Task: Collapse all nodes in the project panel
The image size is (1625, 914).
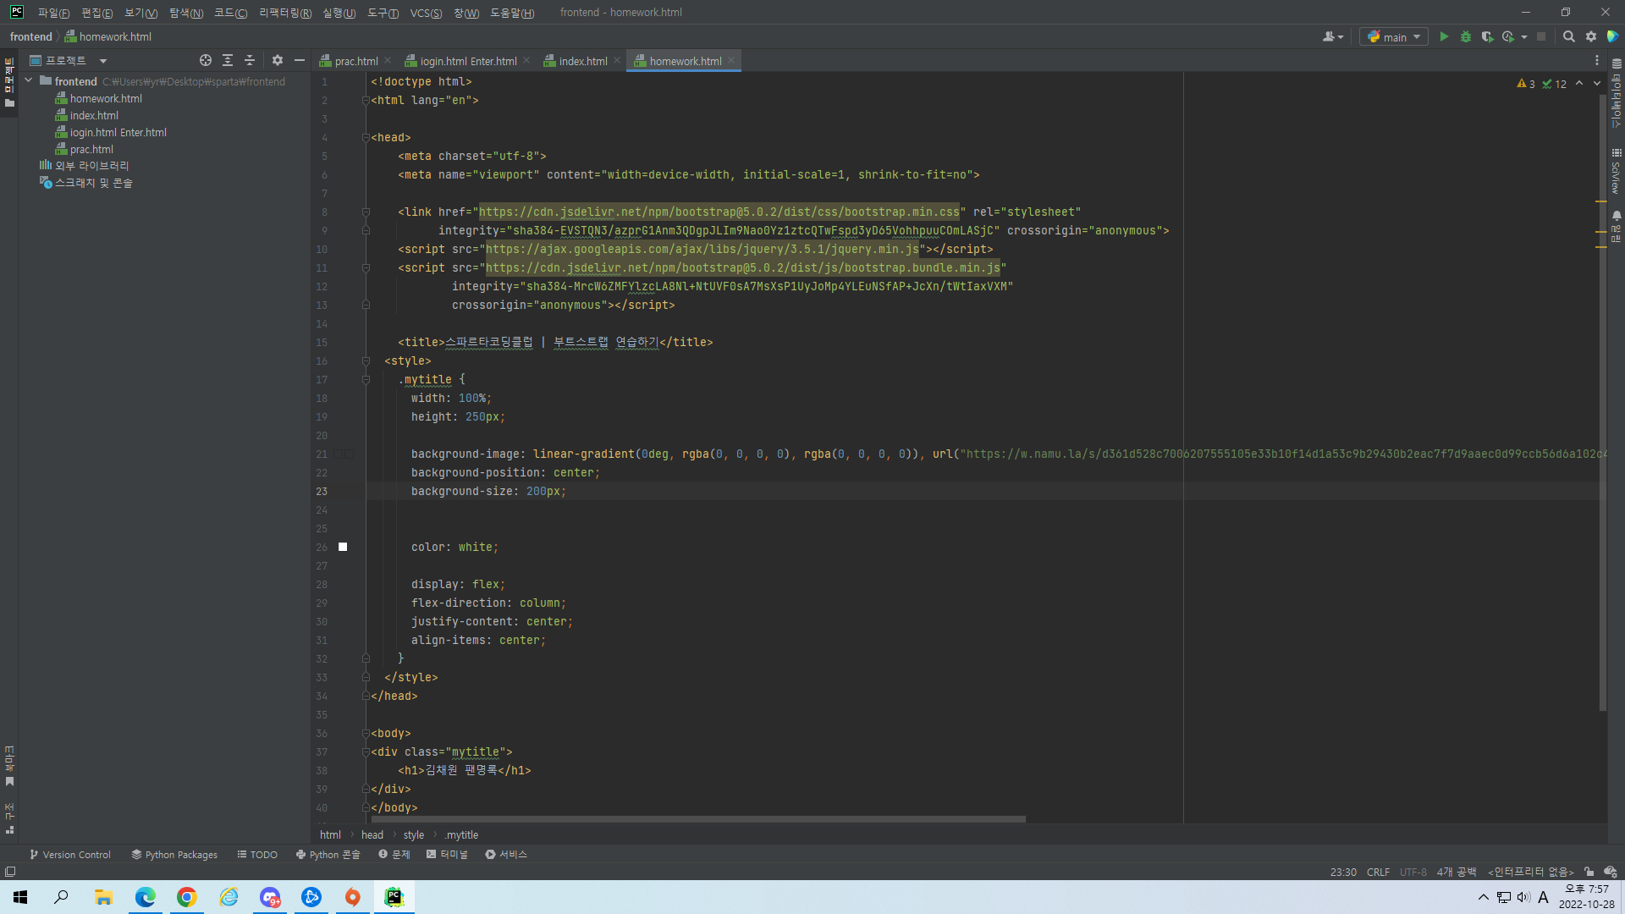Action: tap(250, 60)
